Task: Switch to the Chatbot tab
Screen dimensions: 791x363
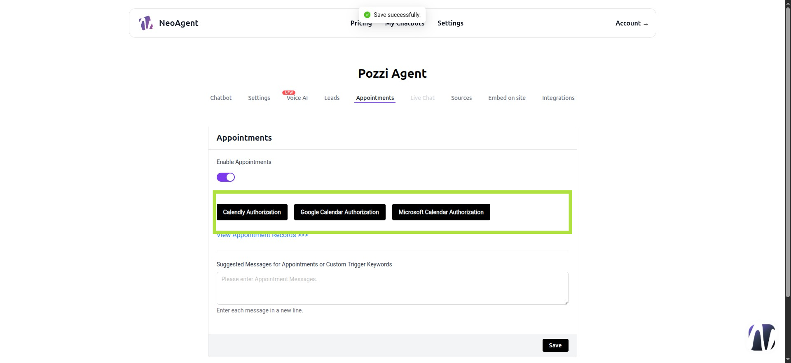Action: coord(221,98)
